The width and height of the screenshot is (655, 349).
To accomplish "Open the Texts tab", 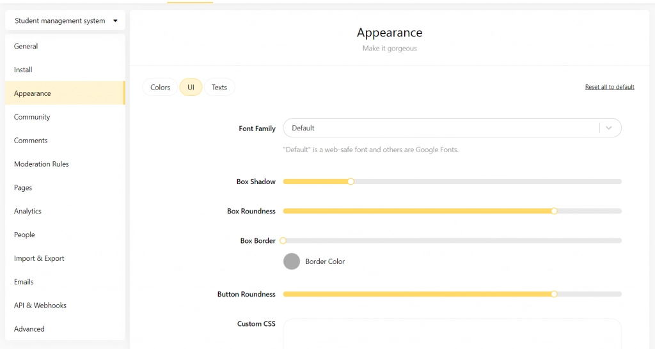I will click(219, 88).
